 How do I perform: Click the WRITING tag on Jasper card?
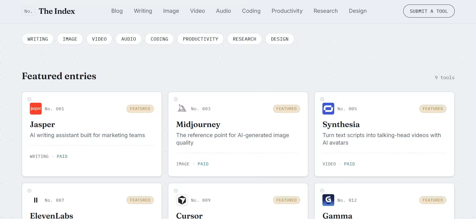tap(39, 156)
